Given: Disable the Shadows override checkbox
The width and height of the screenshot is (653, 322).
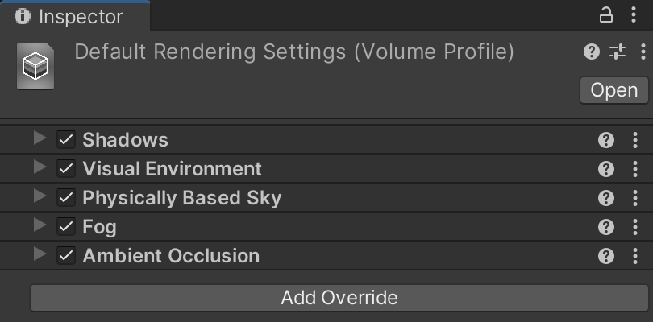Looking at the screenshot, I should (x=66, y=140).
